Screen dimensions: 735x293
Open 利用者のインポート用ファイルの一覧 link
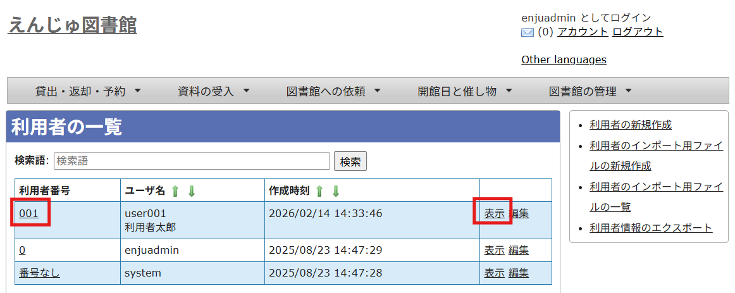click(x=656, y=197)
